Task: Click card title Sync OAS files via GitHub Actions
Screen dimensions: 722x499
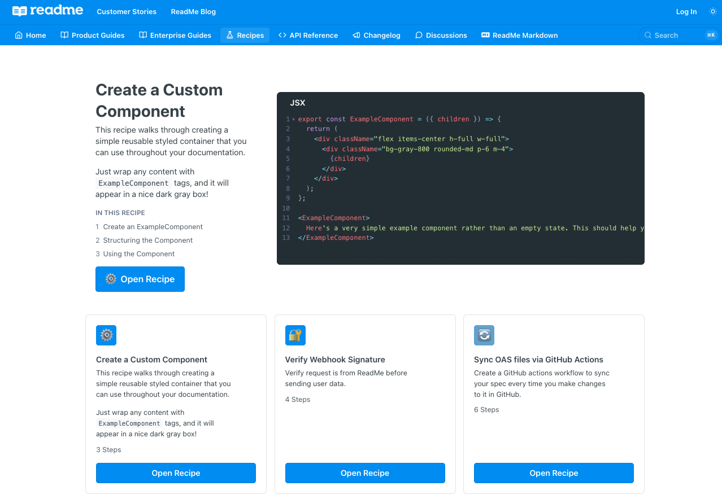Action: coord(538,360)
